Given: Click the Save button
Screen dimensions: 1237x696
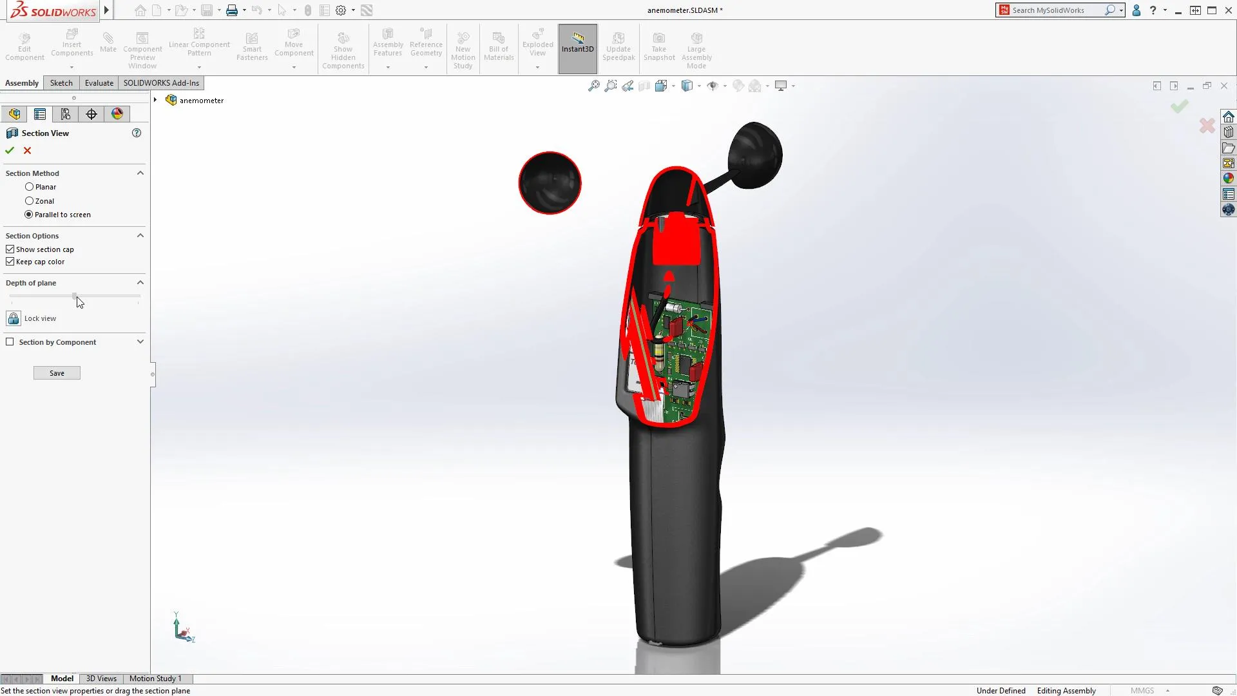Looking at the screenshot, I should click(57, 373).
